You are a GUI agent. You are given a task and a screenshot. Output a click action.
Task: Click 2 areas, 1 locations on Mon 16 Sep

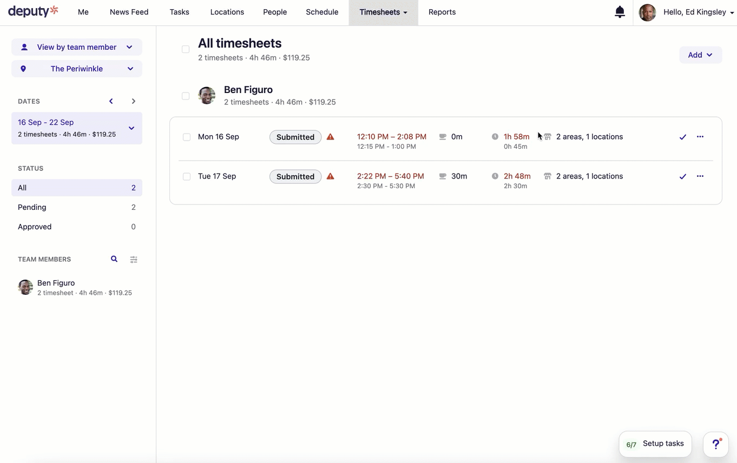click(x=590, y=137)
